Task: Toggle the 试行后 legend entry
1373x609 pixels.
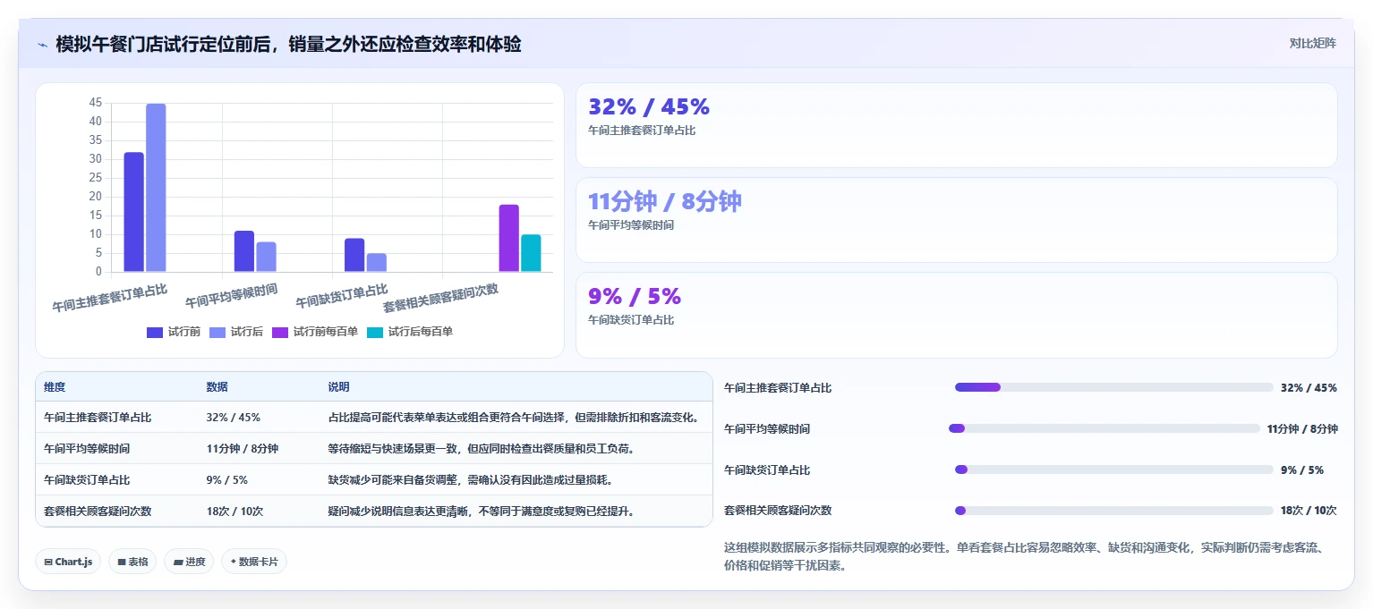Action: point(236,333)
